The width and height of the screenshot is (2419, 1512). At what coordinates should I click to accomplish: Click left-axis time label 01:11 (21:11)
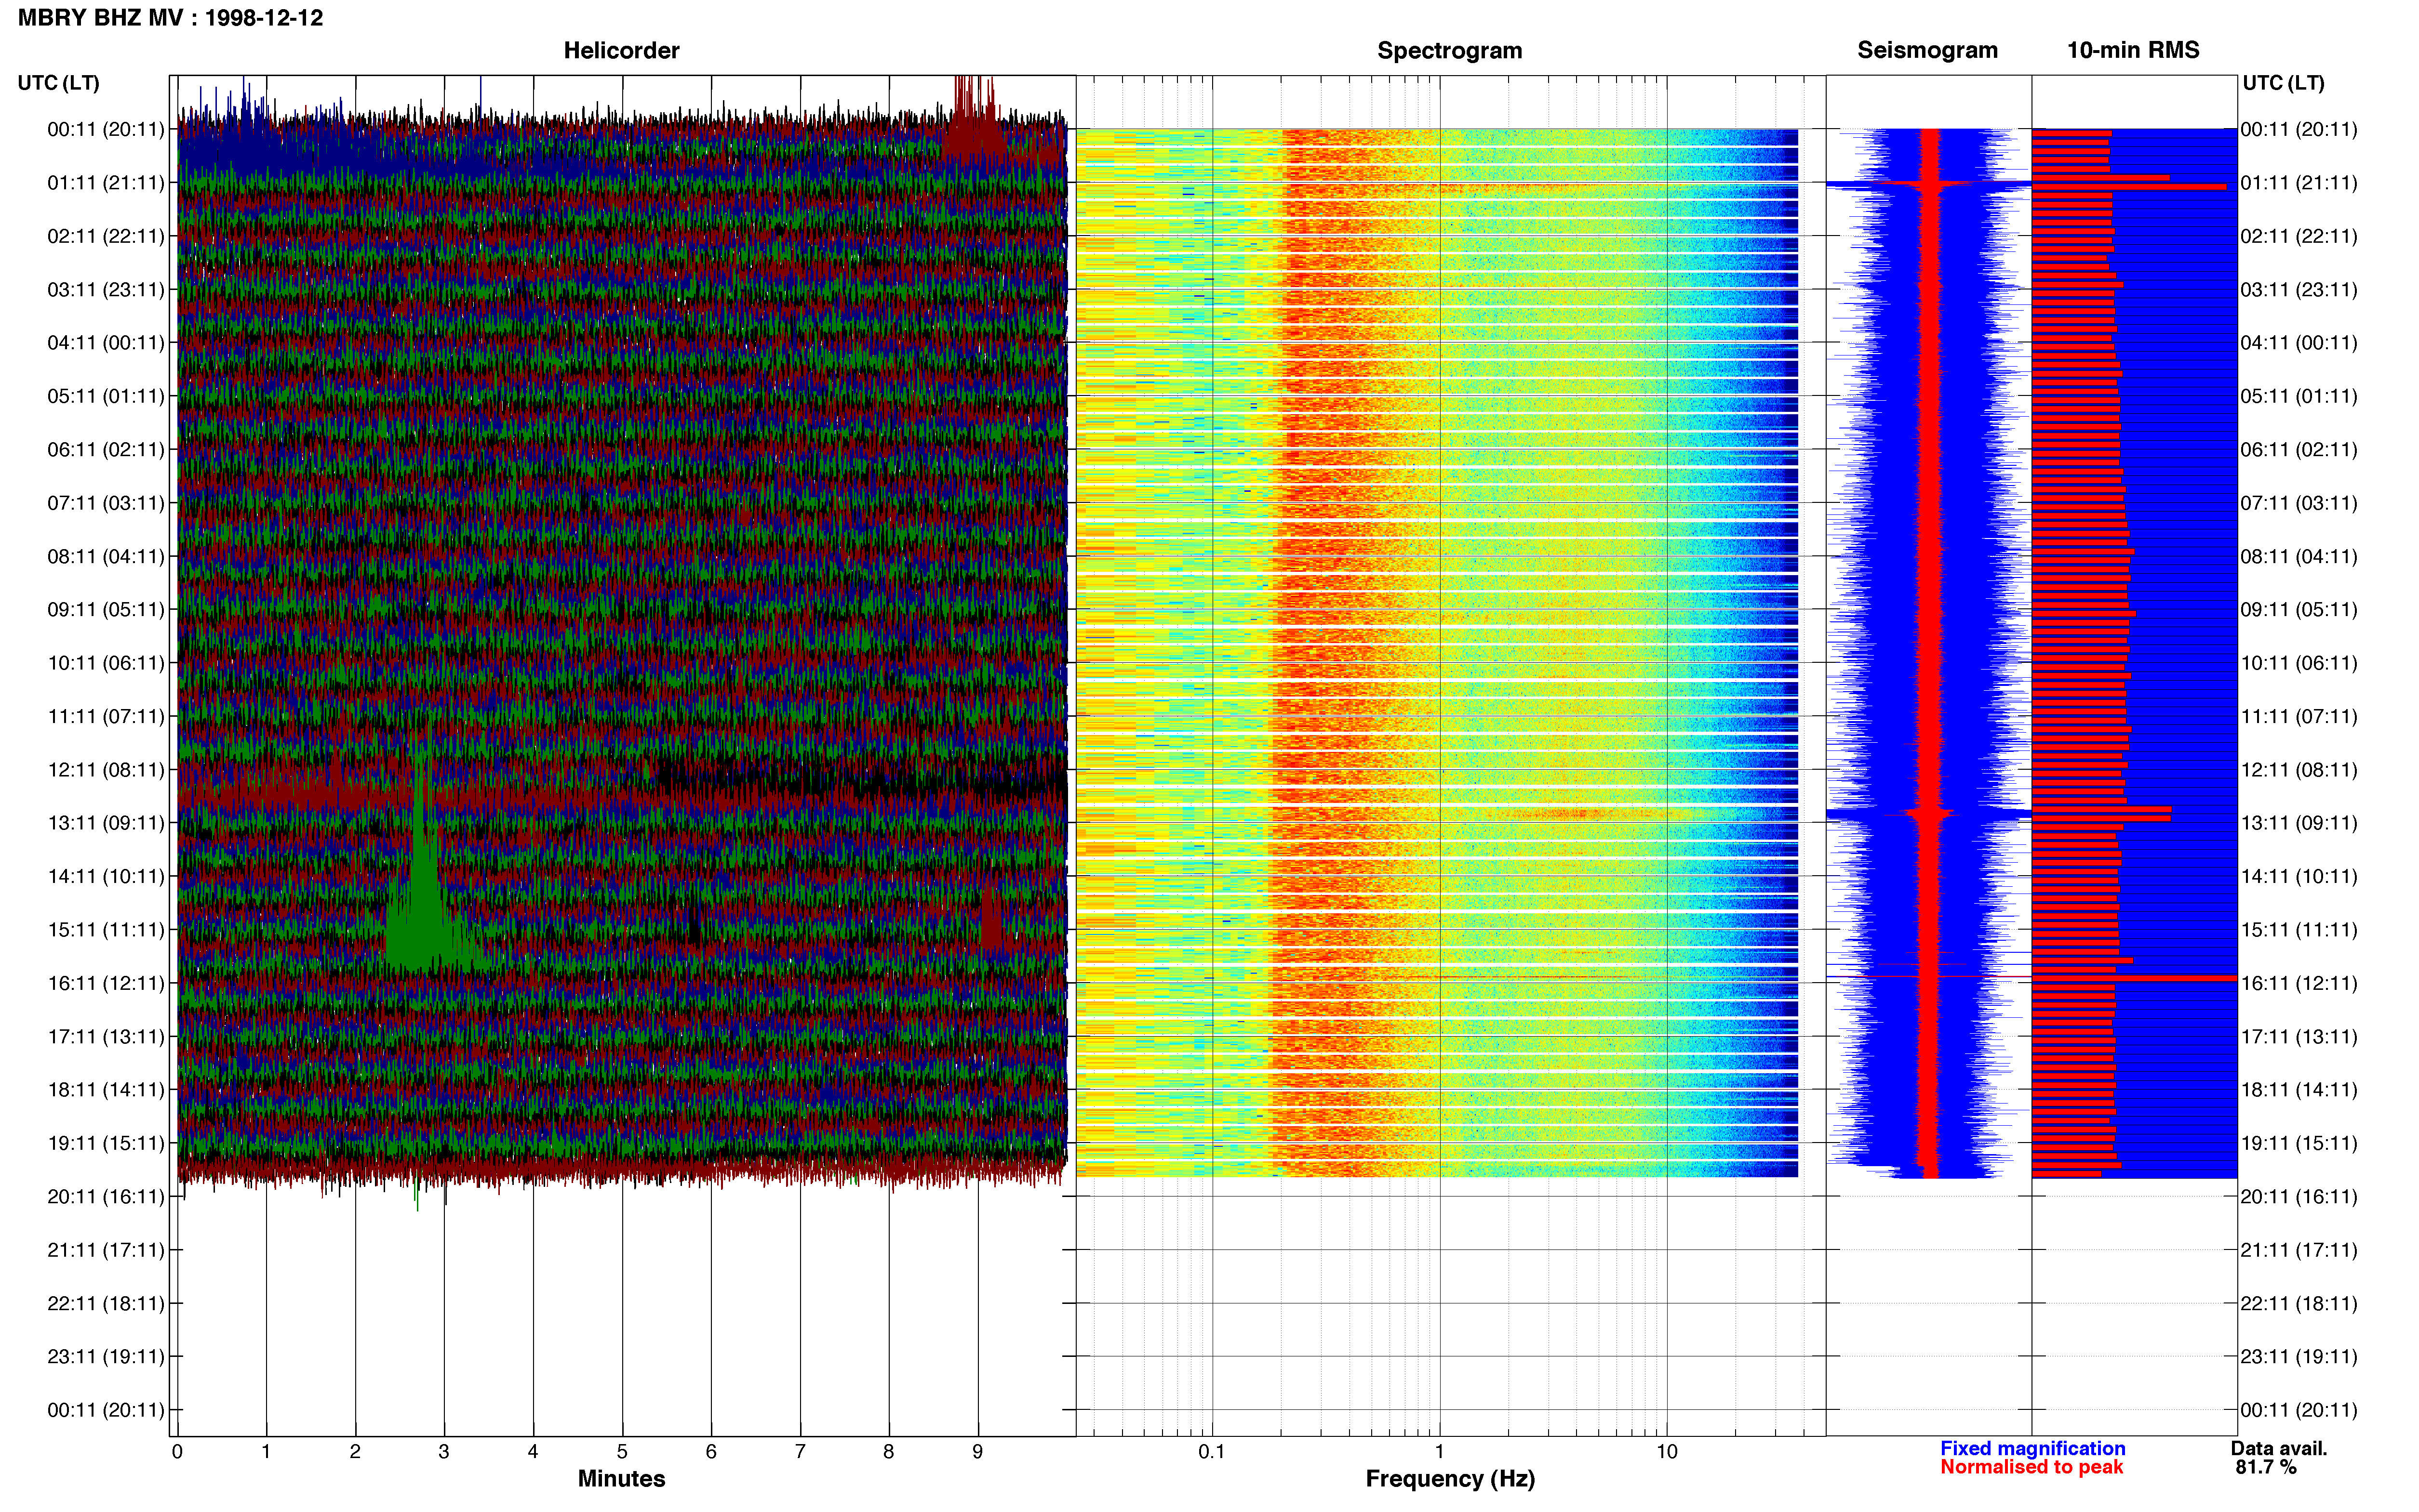coord(106,183)
